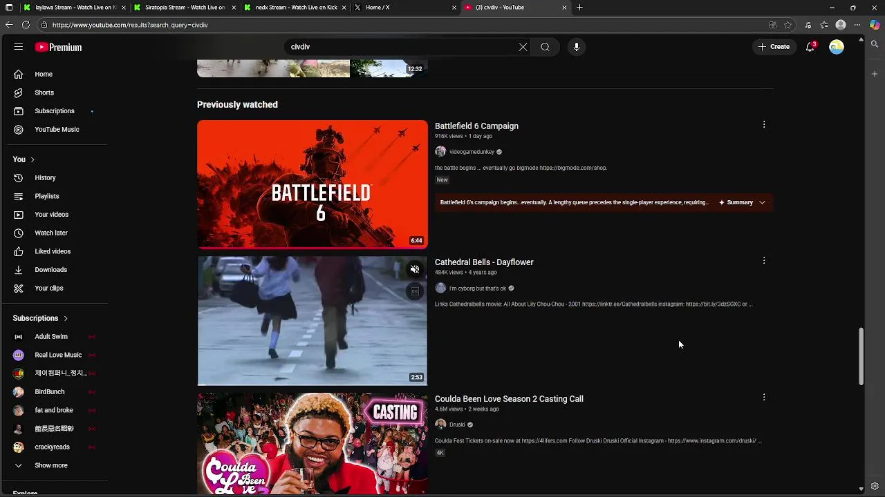Expand the You section
Viewport: 885px width, 497px height.
[24, 159]
